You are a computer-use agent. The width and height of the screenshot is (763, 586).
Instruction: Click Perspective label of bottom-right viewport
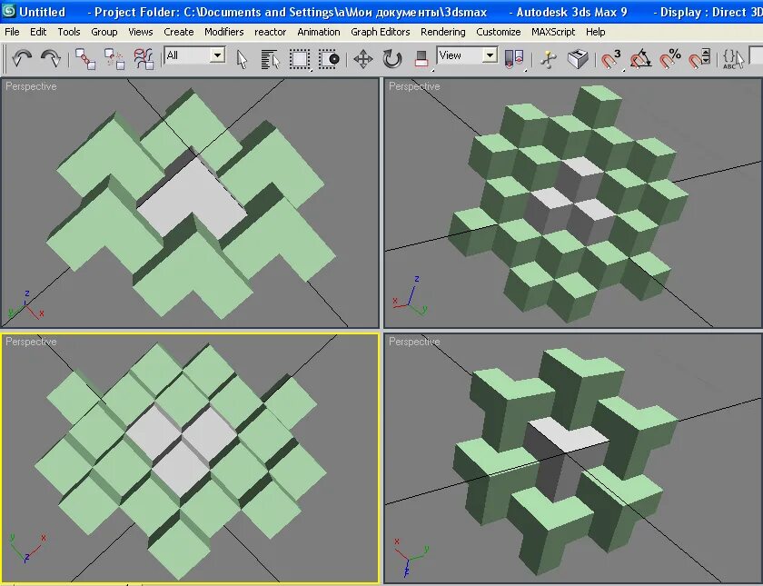414,342
